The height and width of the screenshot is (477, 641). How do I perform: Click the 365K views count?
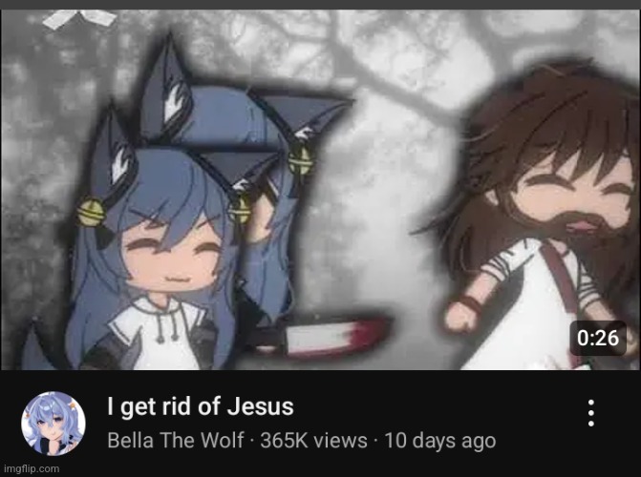(x=313, y=440)
